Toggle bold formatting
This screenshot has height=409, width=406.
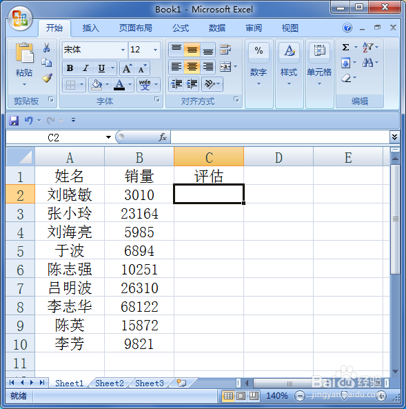[70, 68]
